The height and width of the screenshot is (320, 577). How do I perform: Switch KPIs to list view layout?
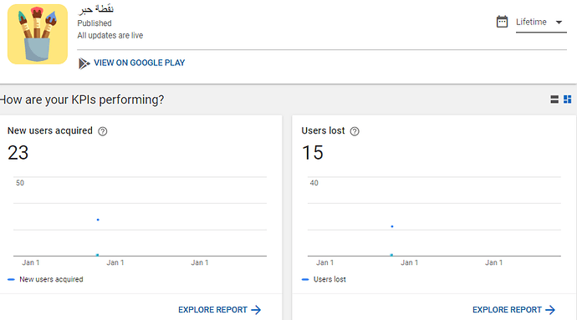click(554, 99)
